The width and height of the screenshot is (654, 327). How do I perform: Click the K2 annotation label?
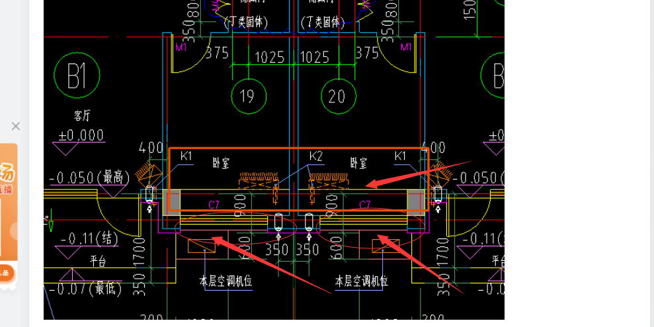click(317, 156)
